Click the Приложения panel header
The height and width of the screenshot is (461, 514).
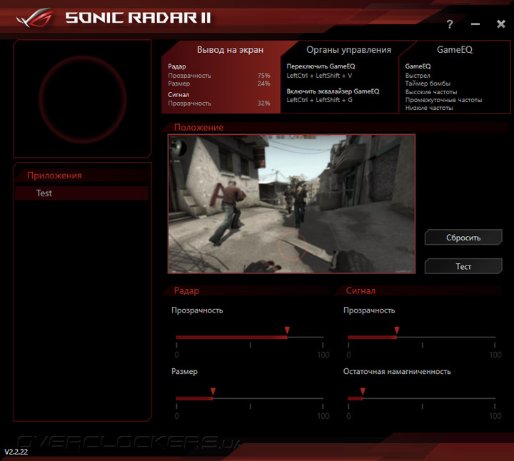(54, 176)
